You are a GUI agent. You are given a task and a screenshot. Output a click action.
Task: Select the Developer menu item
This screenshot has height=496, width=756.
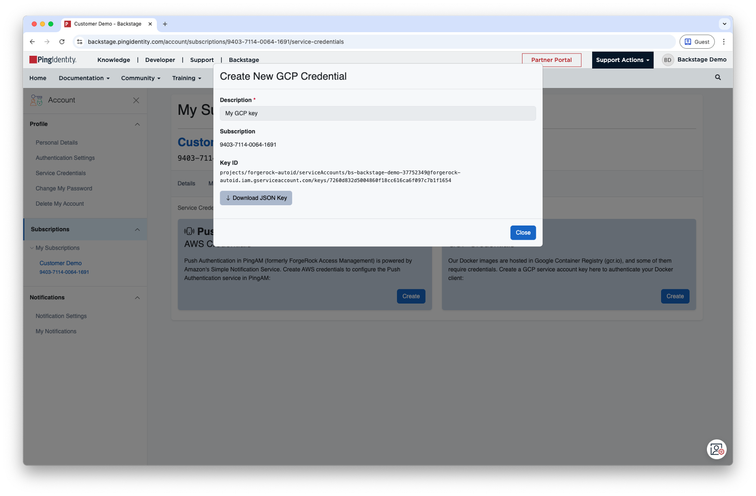[160, 60]
